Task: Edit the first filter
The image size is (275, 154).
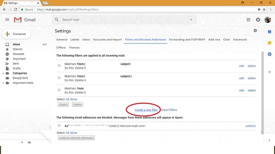Action: tap(241, 66)
